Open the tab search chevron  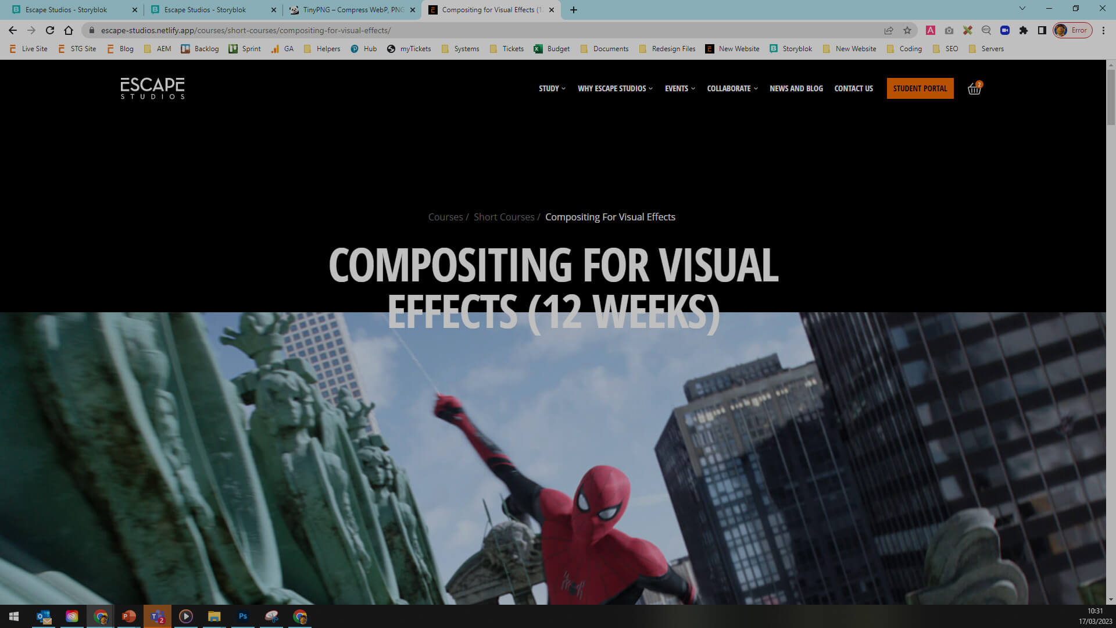tap(1022, 9)
